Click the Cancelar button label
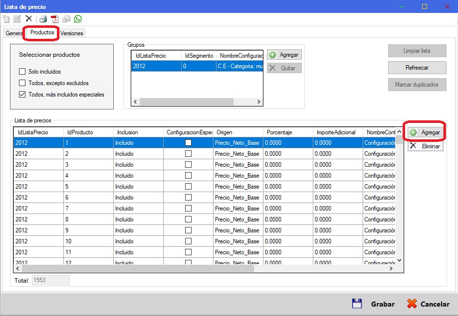Viewport: 458px width, 316px height. 435,304
